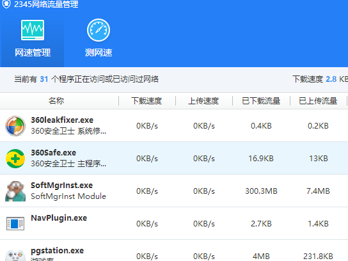
Task: Click the 7.4MB uploaded value
Action: click(319, 191)
